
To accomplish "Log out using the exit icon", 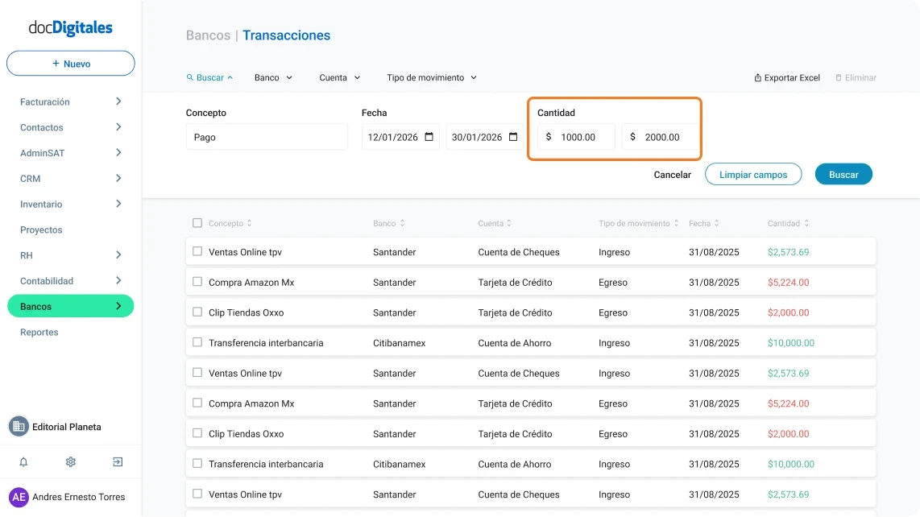I will 117,461.
